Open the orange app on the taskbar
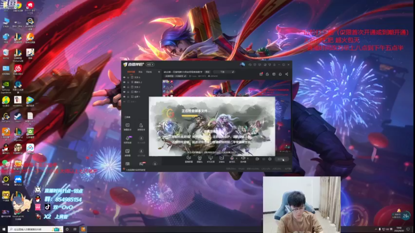The width and height of the screenshot is (415, 233). 83,229
